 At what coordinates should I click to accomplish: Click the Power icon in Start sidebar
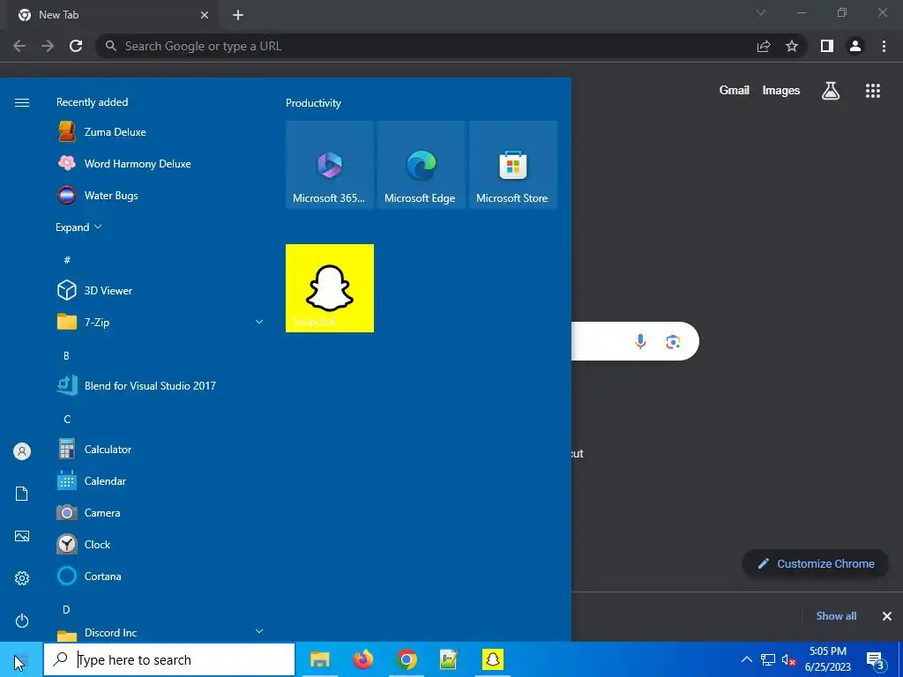[x=22, y=621]
